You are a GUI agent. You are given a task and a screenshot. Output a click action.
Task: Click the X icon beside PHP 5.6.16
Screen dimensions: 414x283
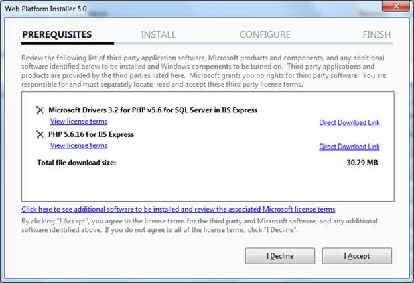pos(40,135)
